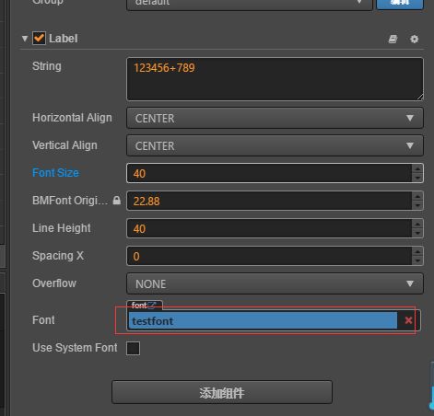Image resolution: width=434 pixels, height=416 pixels.
Task: Open the Label component help documentation icon
Action: (393, 39)
